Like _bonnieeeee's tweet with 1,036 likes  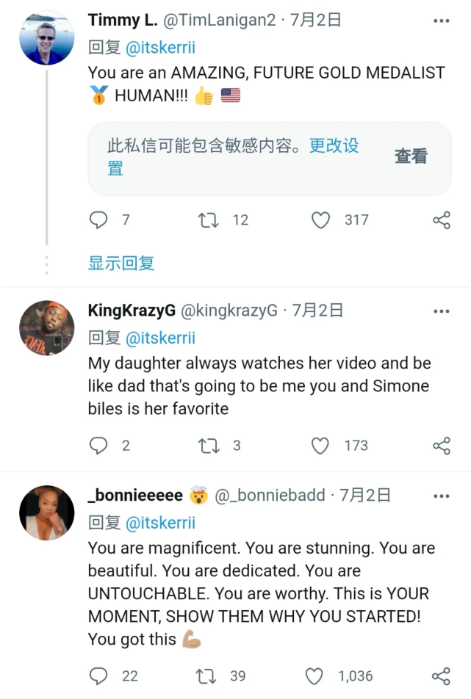click(314, 676)
